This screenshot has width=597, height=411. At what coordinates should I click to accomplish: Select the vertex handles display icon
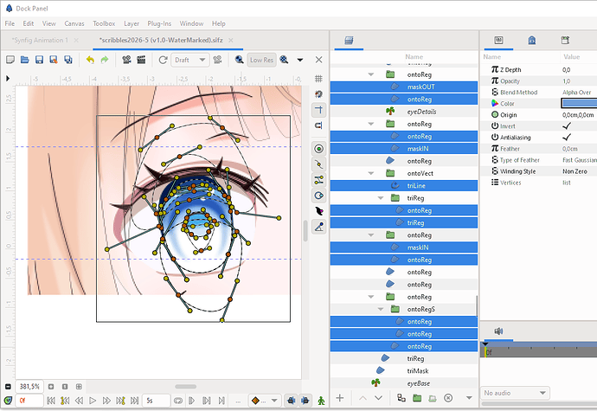click(319, 164)
